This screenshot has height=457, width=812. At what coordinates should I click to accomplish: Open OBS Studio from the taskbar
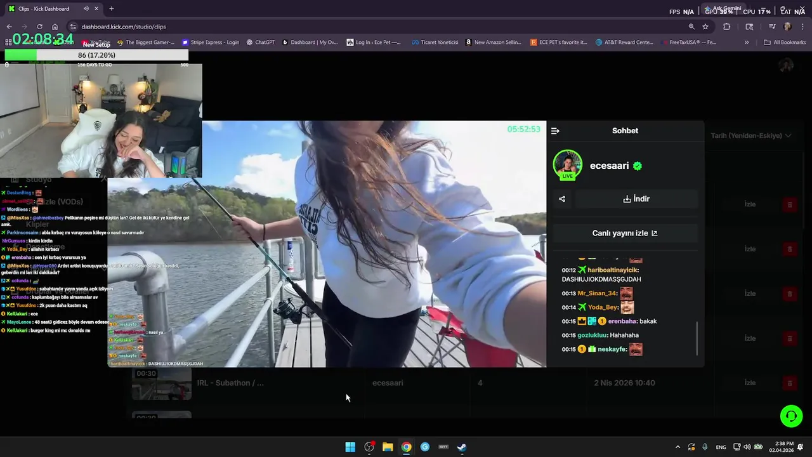click(369, 447)
